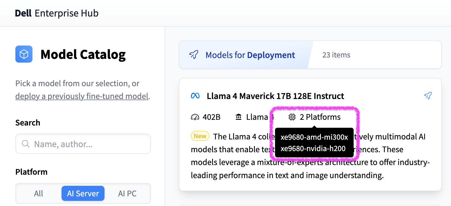Choose xe9680-nvidia-h200 in the platforms tooltip
The height and width of the screenshot is (206, 451).
[313, 149]
